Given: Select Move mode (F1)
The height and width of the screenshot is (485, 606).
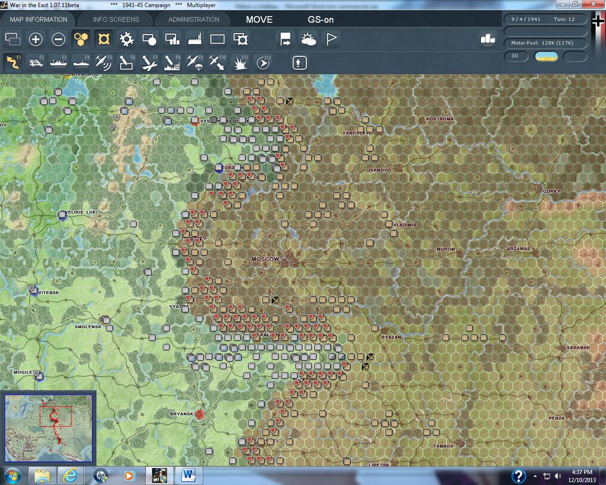Looking at the screenshot, I should point(13,63).
